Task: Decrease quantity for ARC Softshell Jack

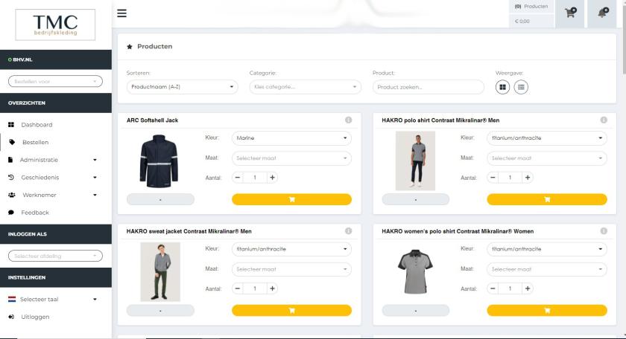Action: (238, 178)
